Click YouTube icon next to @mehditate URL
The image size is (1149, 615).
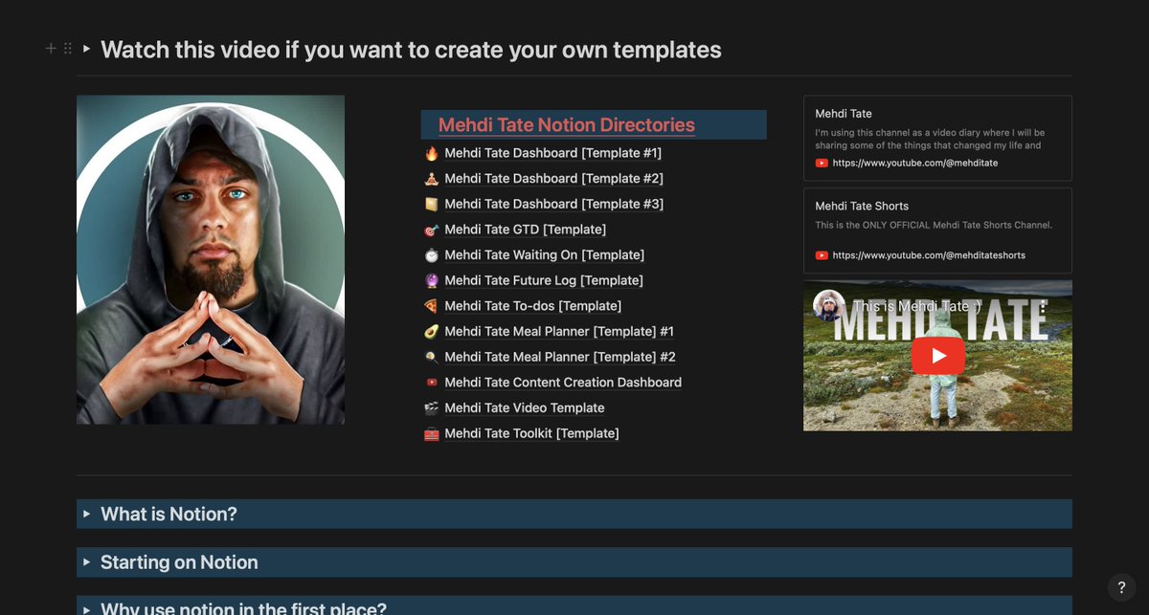pyautogui.click(x=822, y=164)
